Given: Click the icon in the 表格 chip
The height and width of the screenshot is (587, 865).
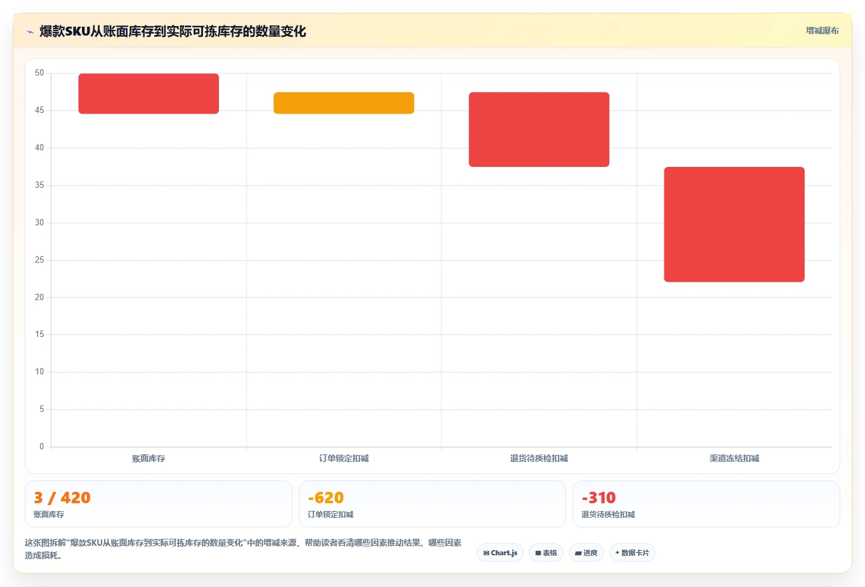Looking at the screenshot, I should (538, 553).
